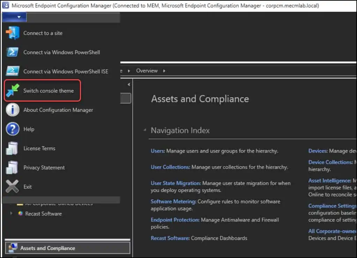Open the Users link
This screenshot has width=357, height=258.
coord(157,151)
